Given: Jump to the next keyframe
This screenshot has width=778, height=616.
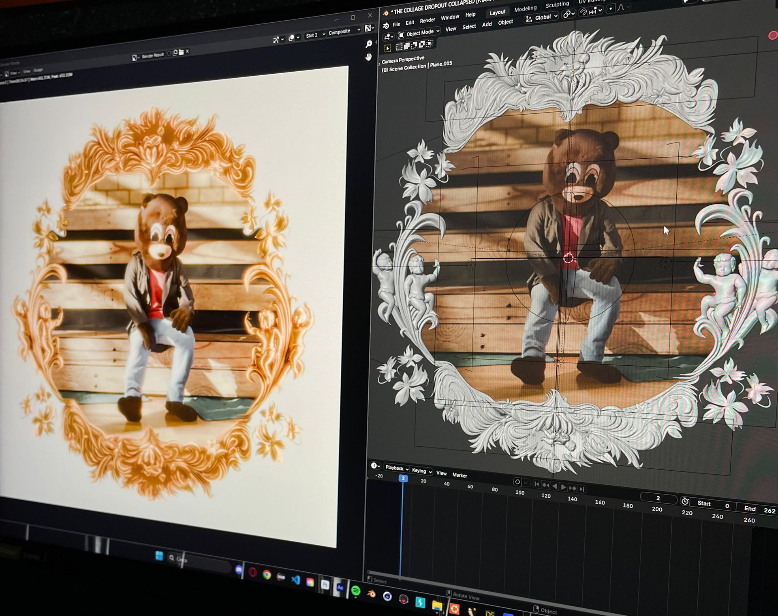Looking at the screenshot, I should tap(573, 488).
